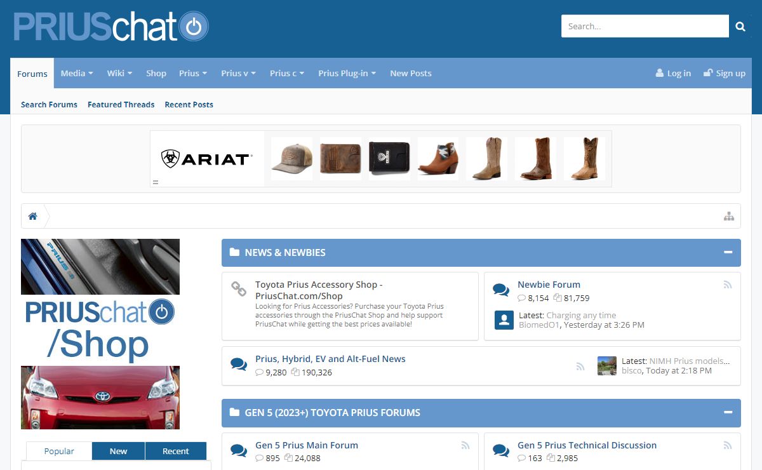Screen dimensions: 762x470
Task: Click the PriusChat logo
Action: click(x=111, y=27)
